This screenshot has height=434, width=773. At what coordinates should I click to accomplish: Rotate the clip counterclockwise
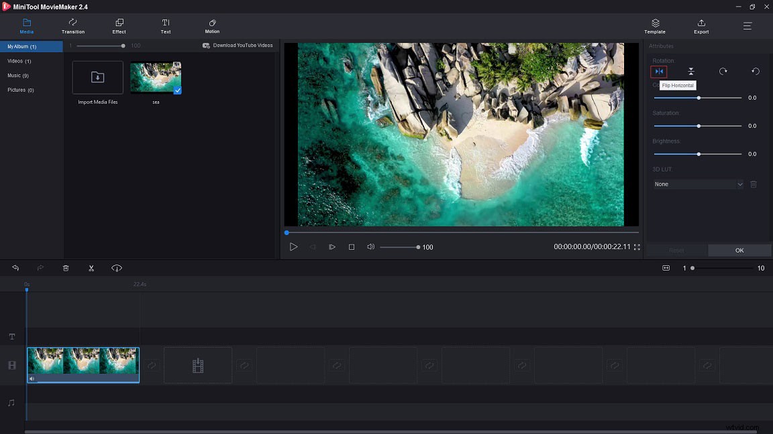coord(755,71)
